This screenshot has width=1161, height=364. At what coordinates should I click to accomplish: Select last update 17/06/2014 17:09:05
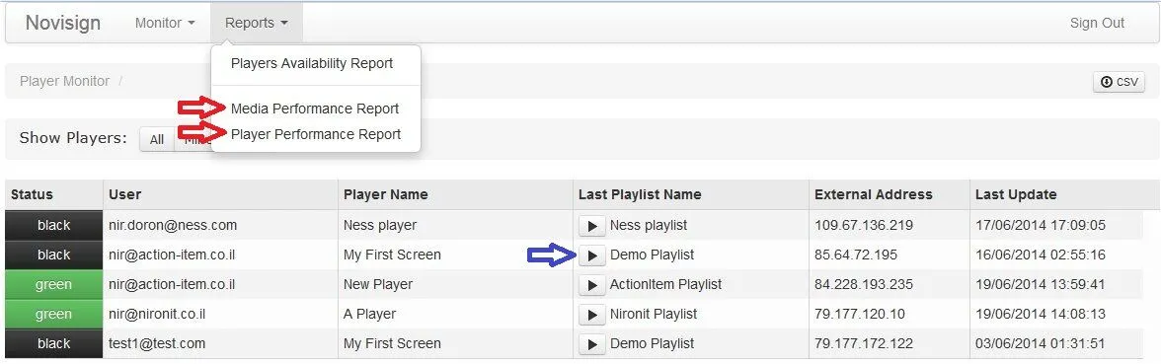1041,225
